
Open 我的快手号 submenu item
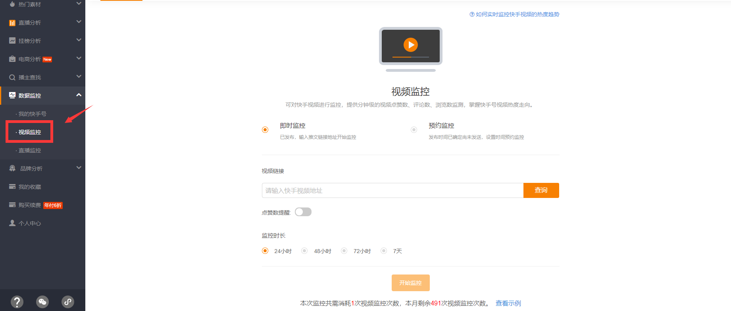[x=32, y=114]
